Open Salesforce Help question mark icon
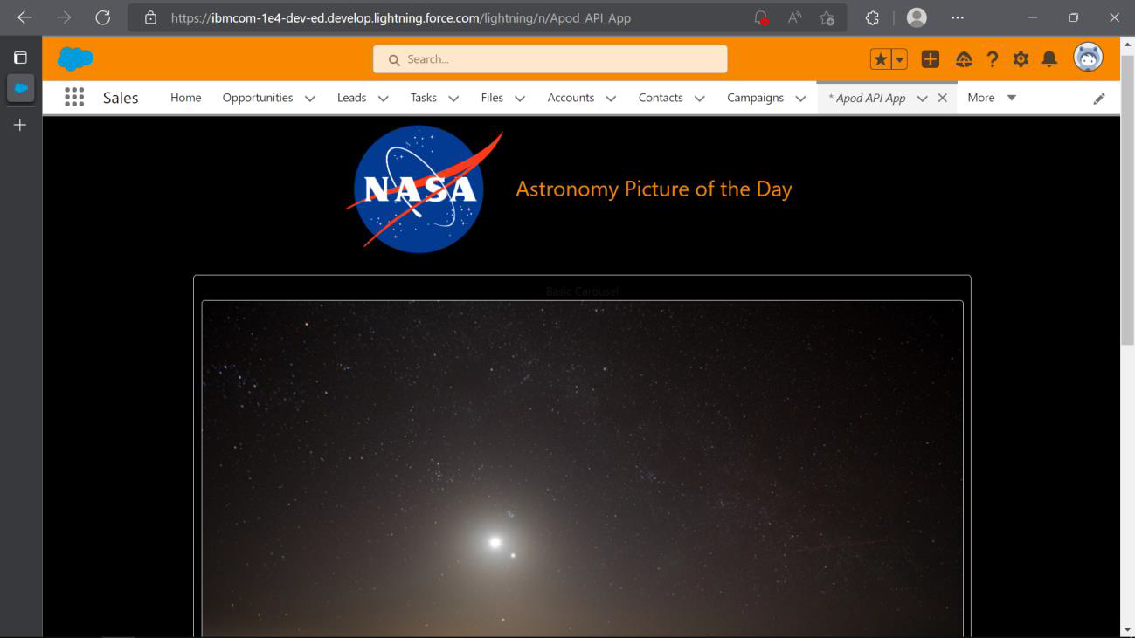1135x638 pixels. (992, 58)
